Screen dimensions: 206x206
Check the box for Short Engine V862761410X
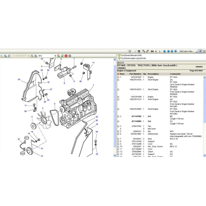coord(118,80)
